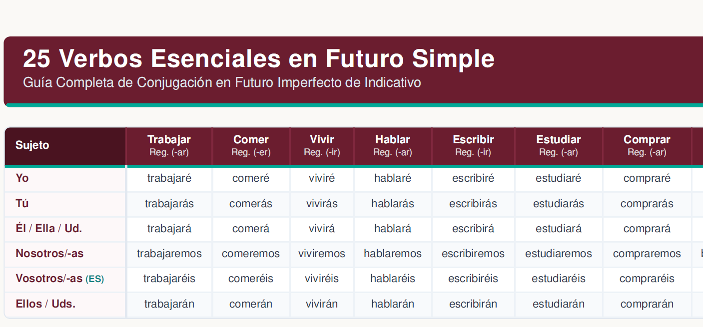Screen dimensions: 703x327
Task: Click the title 25 Verbos Esenciales en Futuro Simple
Action: (259, 59)
